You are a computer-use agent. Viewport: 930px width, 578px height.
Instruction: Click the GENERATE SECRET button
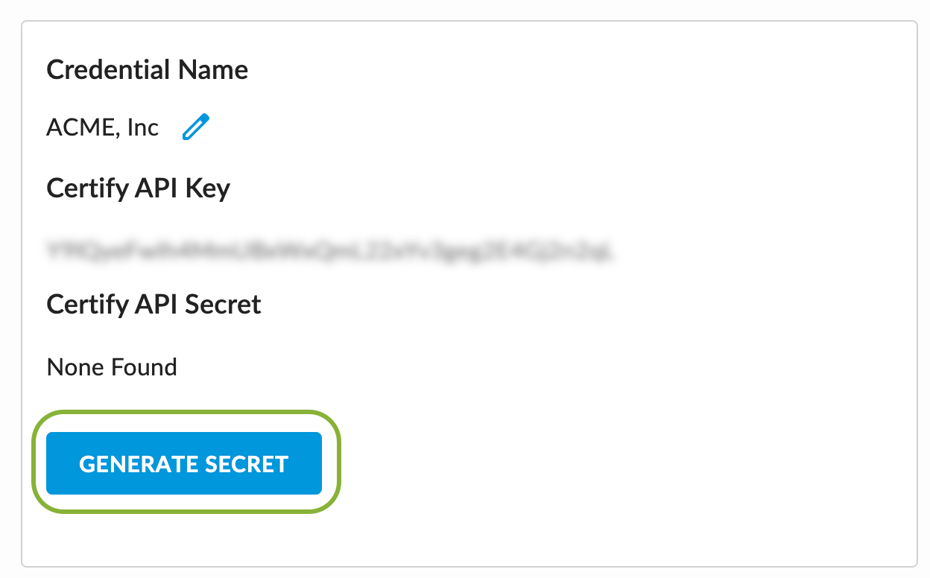184,463
